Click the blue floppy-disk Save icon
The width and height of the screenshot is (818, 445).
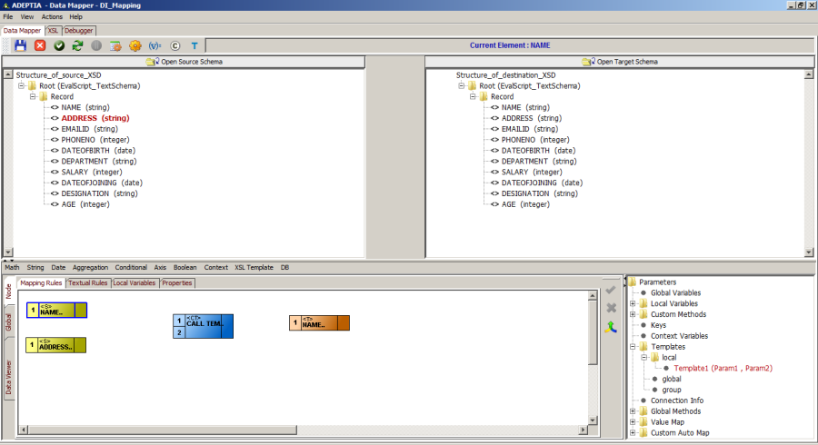pyautogui.click(x=20, y=45)
